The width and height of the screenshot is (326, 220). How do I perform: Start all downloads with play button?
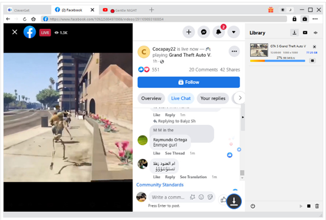[301, 206]
